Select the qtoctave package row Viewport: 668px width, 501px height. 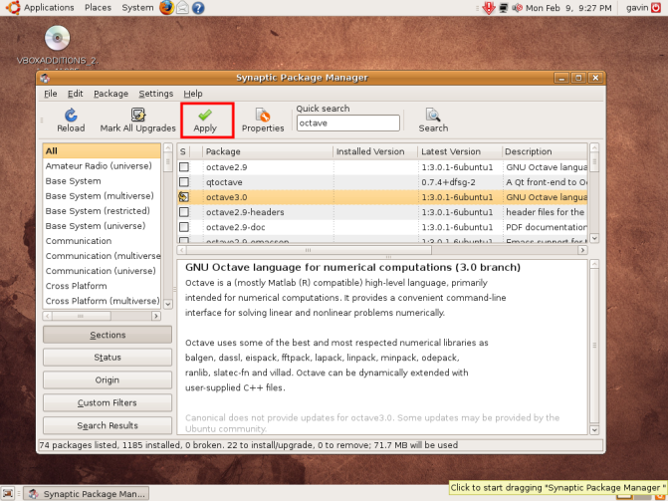(x=382, y=182)
